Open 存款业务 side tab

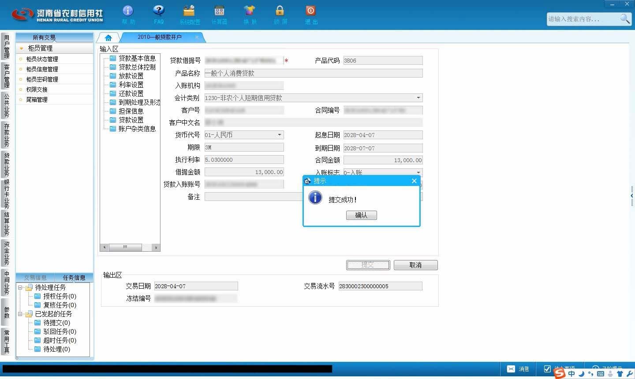[7, 135]
